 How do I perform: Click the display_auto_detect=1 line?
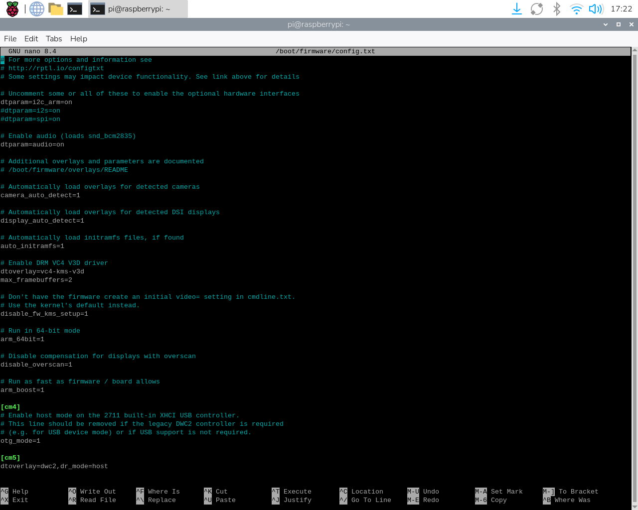pos(42,221)
